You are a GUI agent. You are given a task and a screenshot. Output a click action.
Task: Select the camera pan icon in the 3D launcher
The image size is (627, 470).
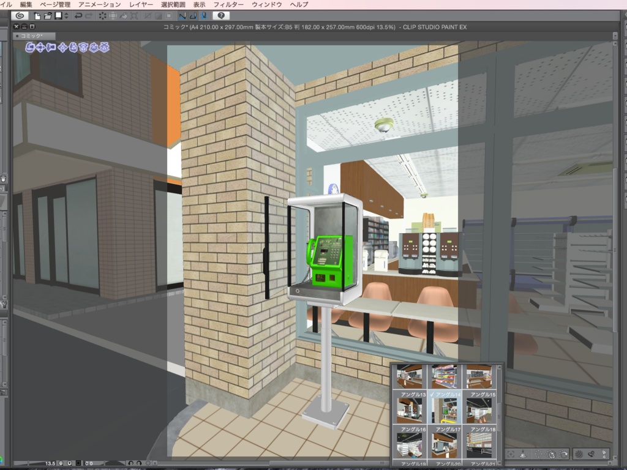pos(40,47)
